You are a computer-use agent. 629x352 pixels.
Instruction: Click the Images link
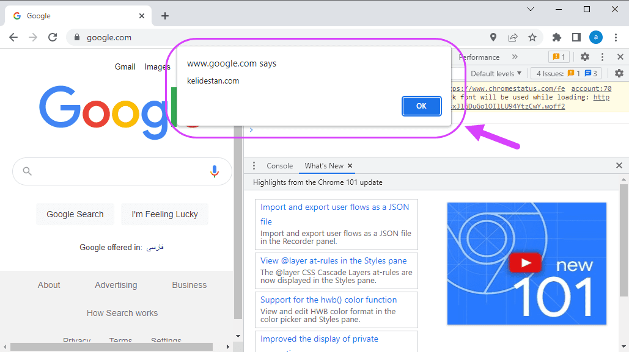[x=157, y=67]
